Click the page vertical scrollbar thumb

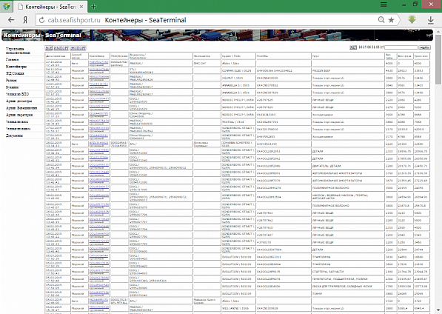click(x=438, y=59)
